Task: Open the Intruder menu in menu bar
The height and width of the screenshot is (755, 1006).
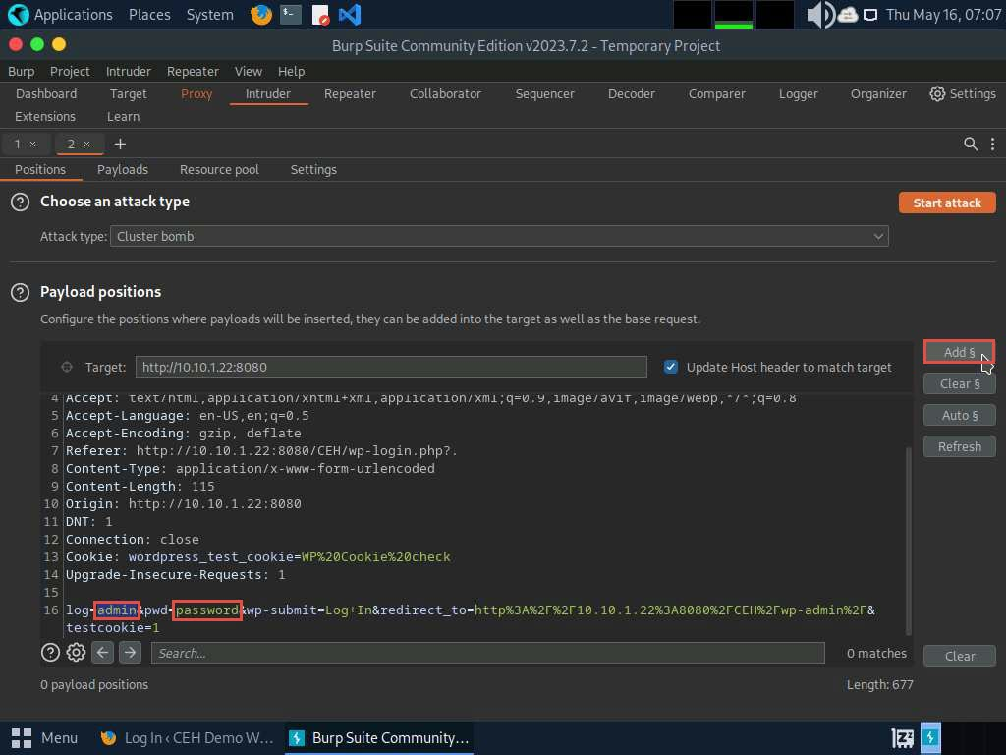Action: coord(129,71)
